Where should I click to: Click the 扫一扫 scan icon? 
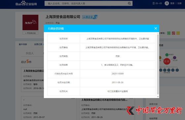(x=154, y=3)
